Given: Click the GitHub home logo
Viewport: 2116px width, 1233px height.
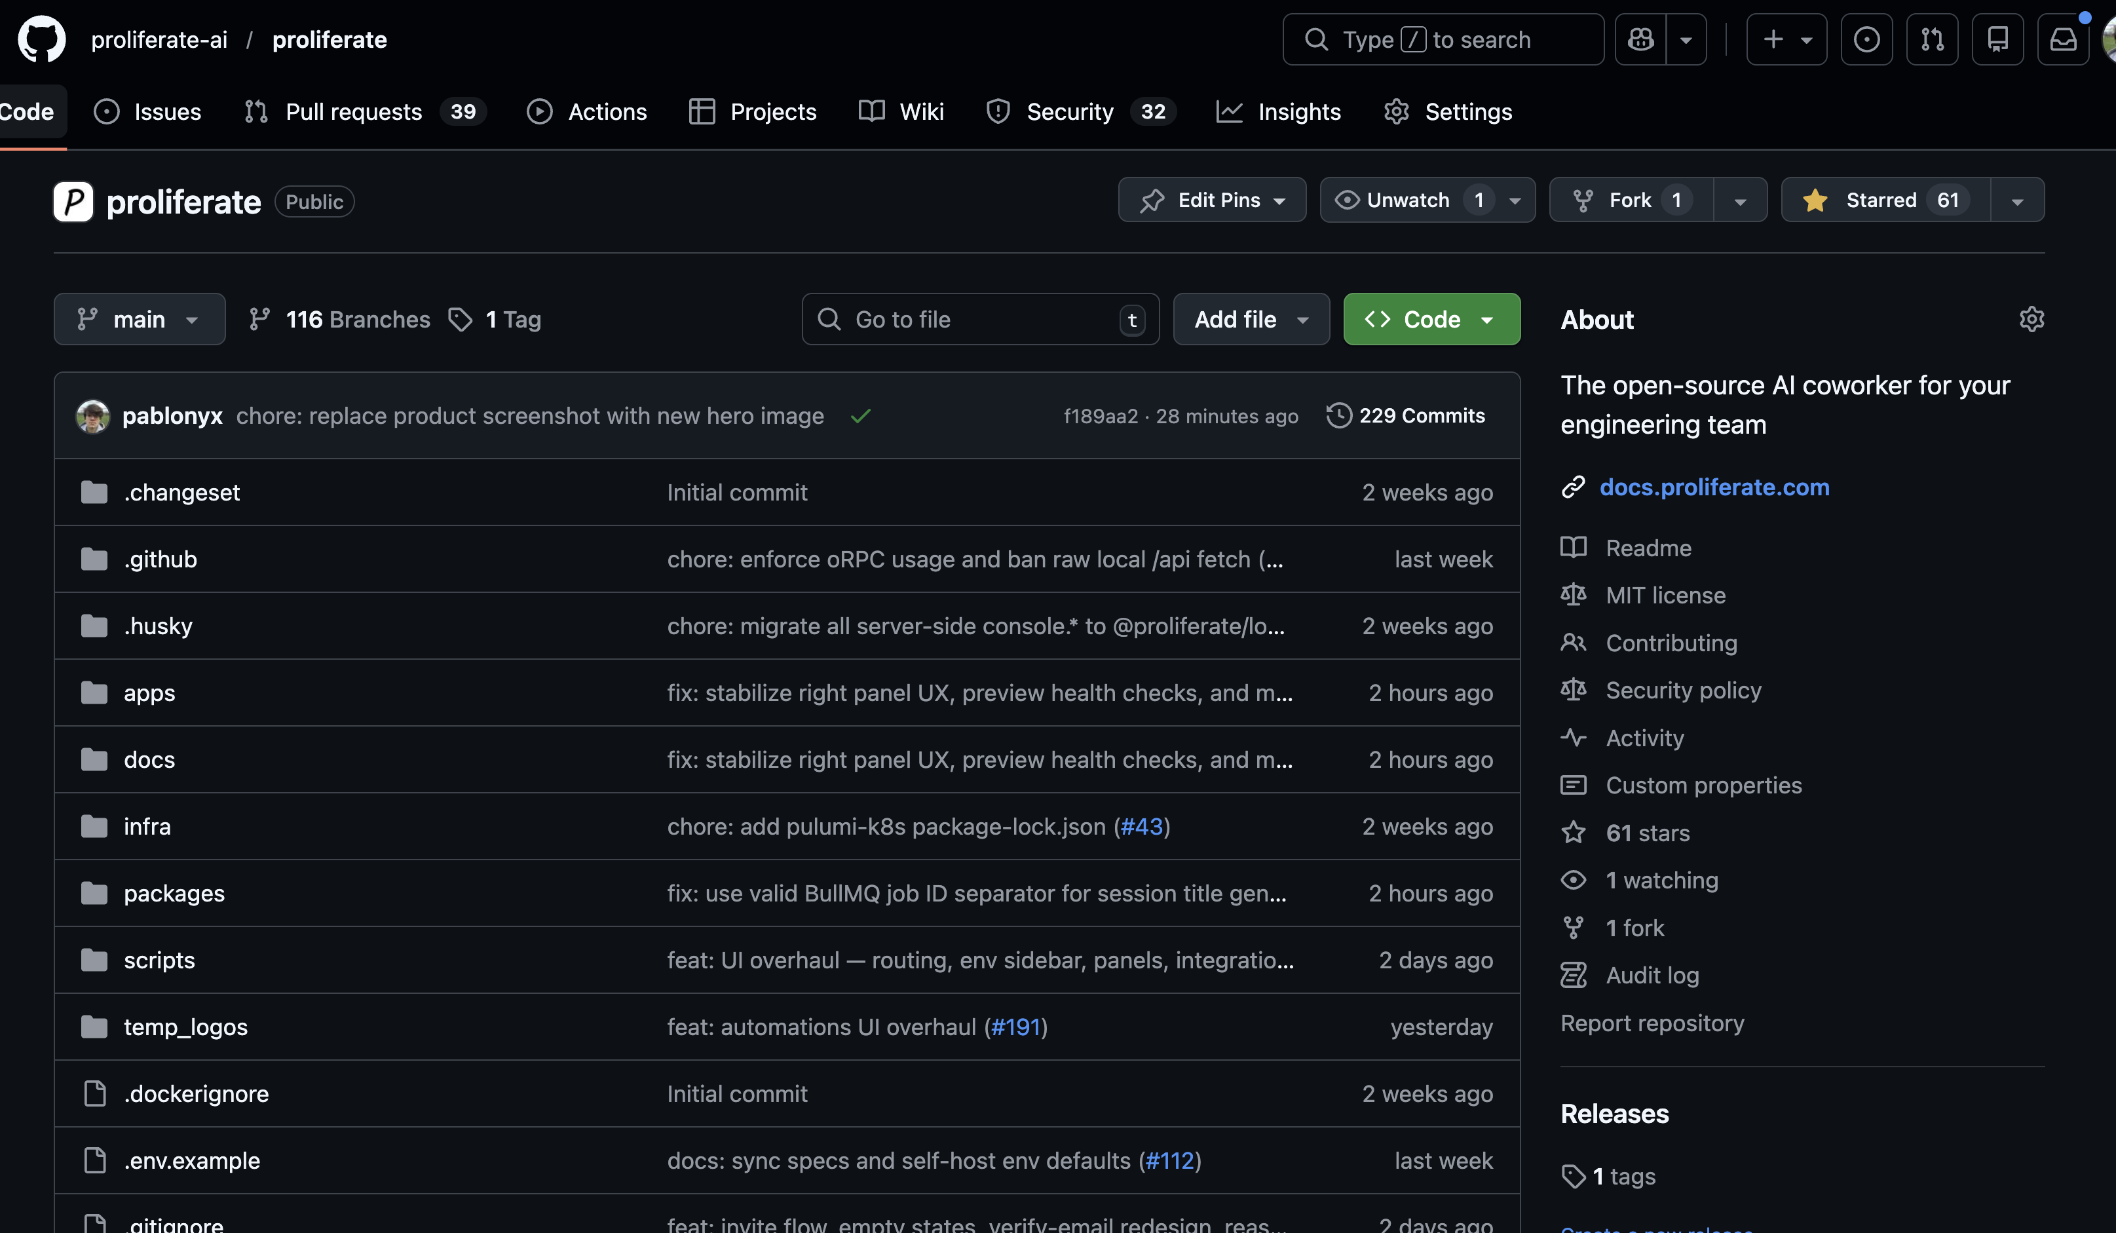Looking at the screenshot, I should pyautogui.click(x=41, y=39).
